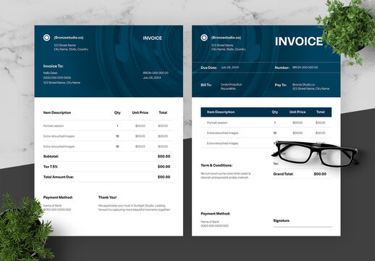The width and height of the screenshot is (375, 261).
Task: Select the 'Grand Total:' label
Action: (283, 174)
